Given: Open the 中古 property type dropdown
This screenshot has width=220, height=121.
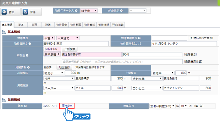Looking at the screenshot, I should 49,38.
